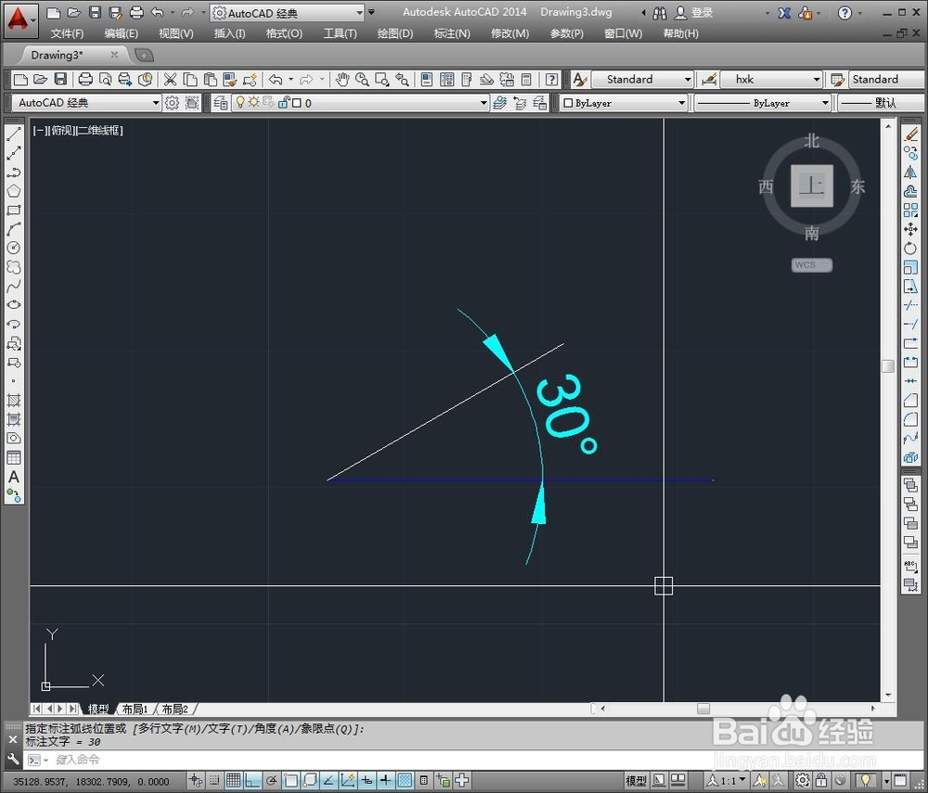Toggle Show Lineweight in status bar
This screenshot has height=793, width=928.
386,781
